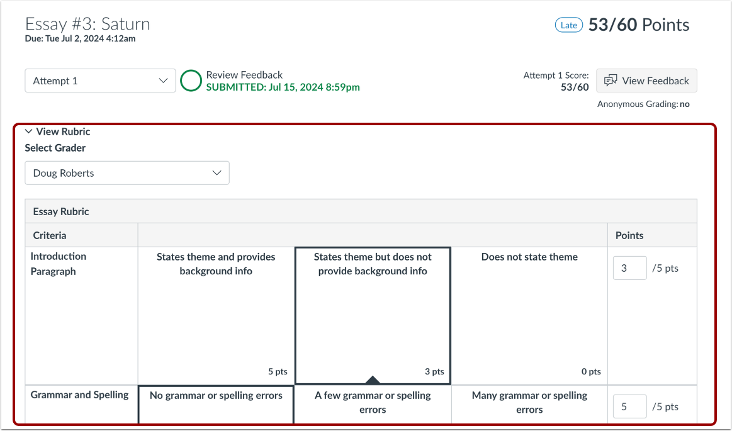
Task: Click the Criteria column header
Action: [x=49, y=235]
